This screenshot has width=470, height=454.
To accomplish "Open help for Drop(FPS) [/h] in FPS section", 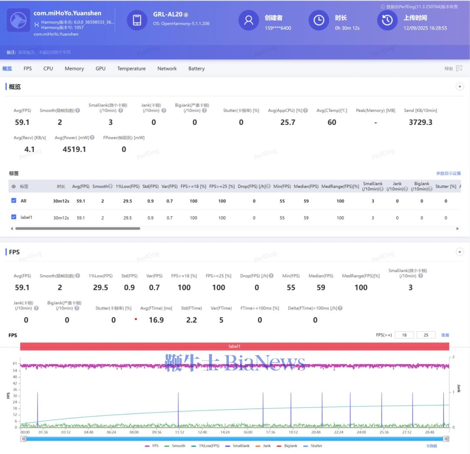I will coord(271,276).
